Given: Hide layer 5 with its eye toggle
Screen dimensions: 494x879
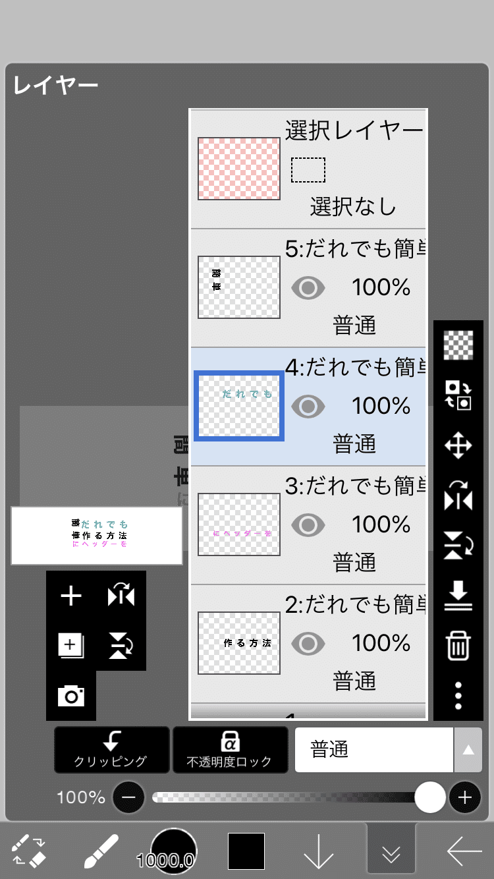Looking at the screenshot, I should [x=308, y=288].
